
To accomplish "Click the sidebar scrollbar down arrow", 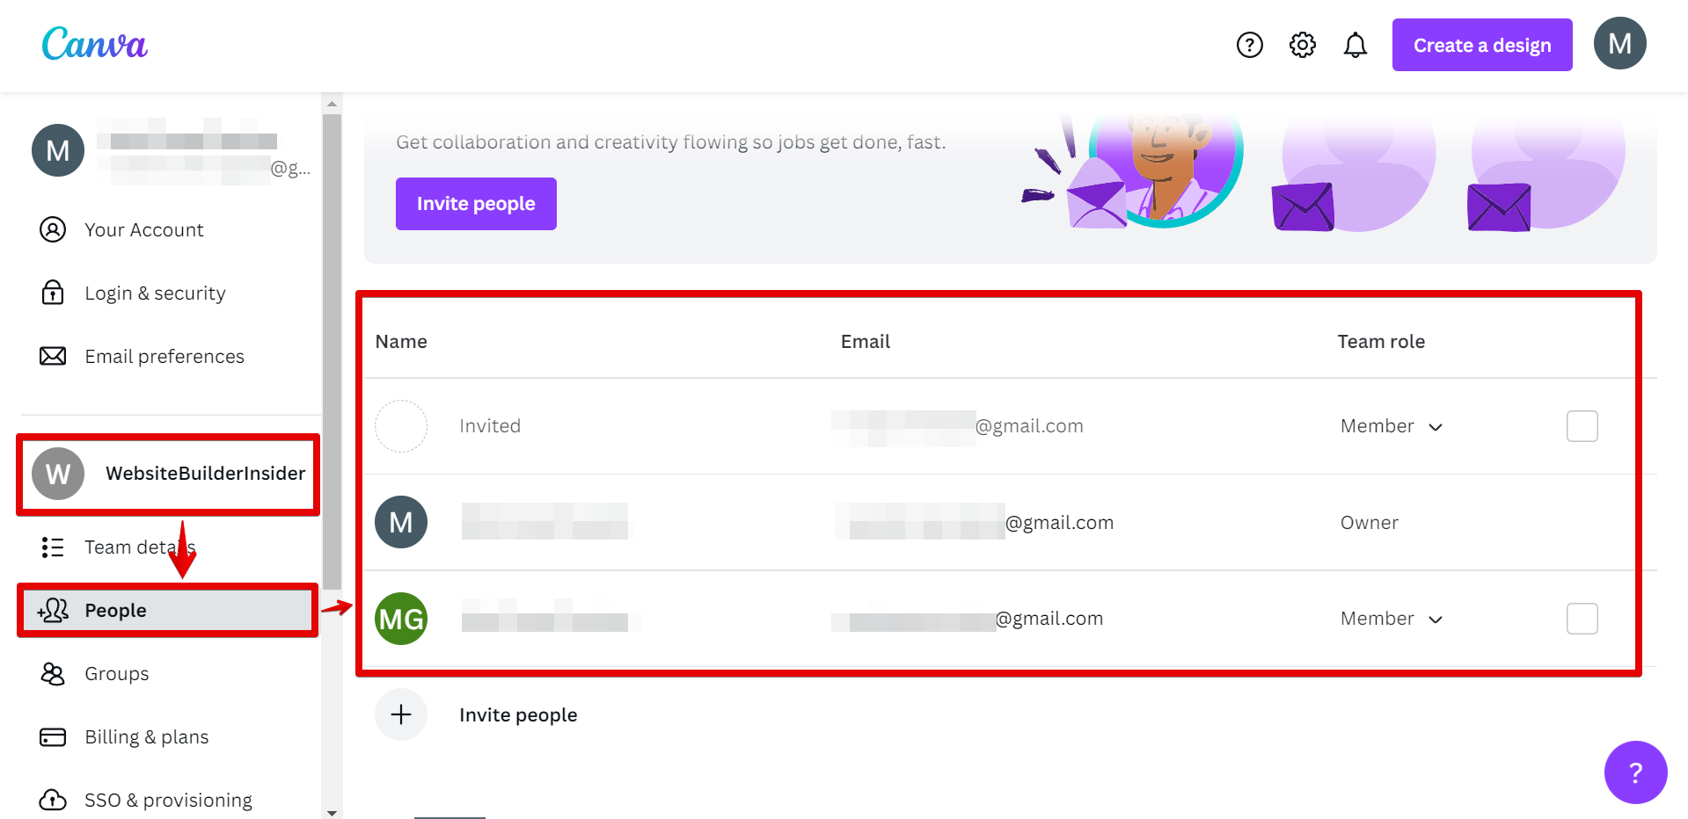I will coord(332,813).
